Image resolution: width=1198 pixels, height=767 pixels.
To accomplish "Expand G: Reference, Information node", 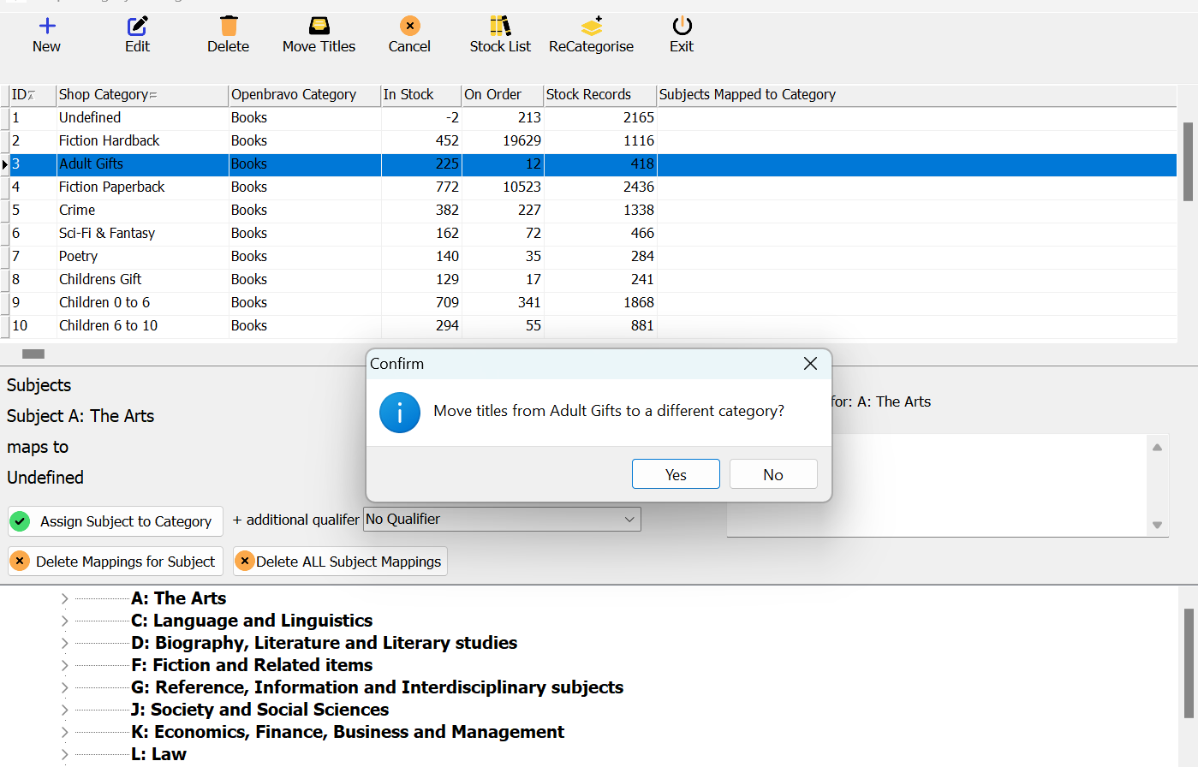I will [x=64, y=688].
